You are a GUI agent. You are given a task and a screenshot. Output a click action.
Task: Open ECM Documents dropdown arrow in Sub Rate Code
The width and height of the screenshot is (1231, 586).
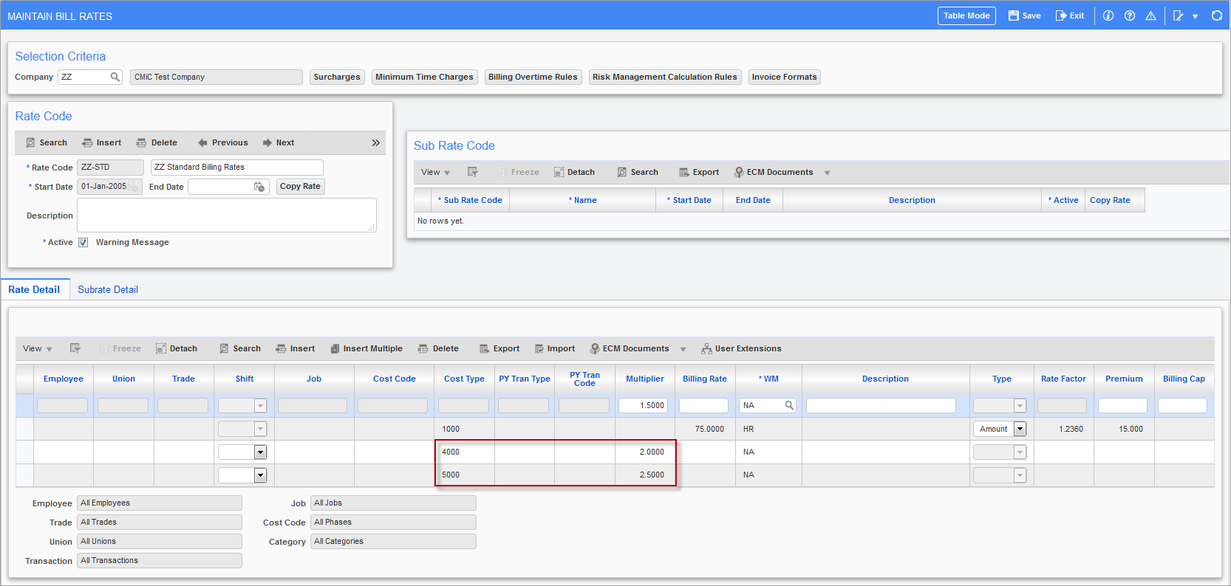827,173
